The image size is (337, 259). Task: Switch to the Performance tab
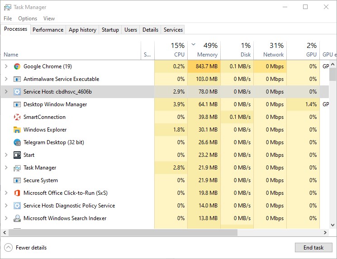pyautogui.click(x=48, y=30)
